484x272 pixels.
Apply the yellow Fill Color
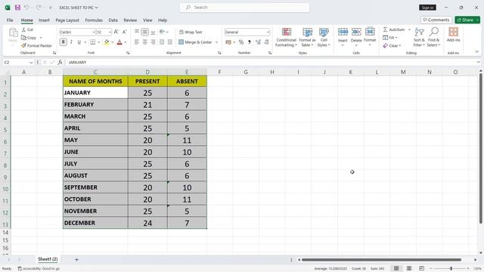pos(107,42)
